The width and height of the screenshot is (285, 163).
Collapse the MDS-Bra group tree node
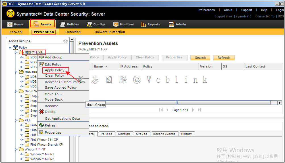click(x=16, y=72)
